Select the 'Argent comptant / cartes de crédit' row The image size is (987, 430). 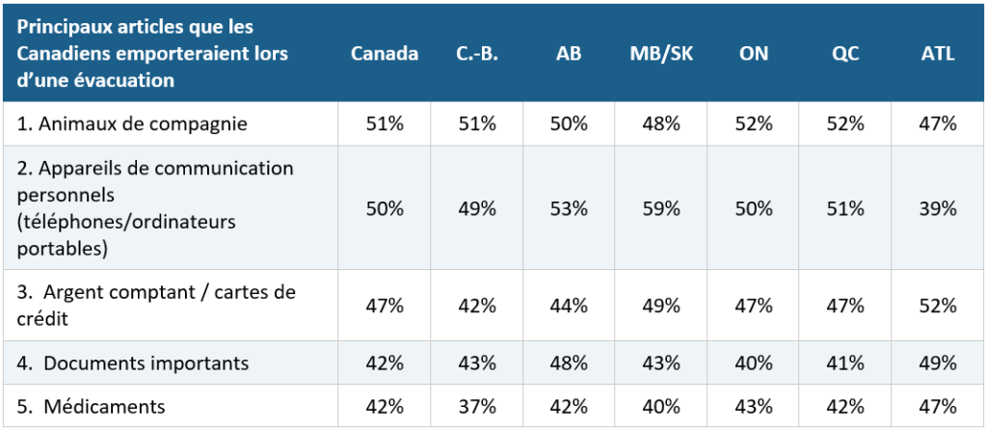(x=493, y=306)
